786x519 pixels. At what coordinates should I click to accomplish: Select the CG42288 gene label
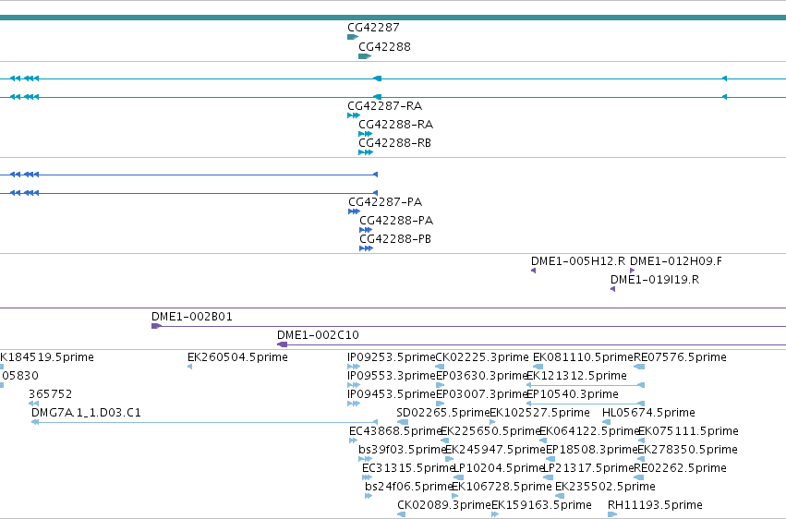(384, 46)
